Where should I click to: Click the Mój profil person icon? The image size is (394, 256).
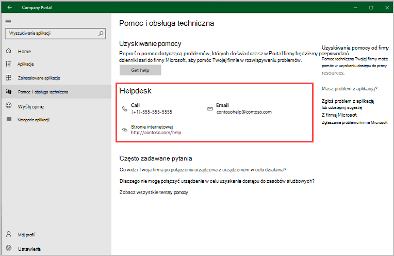9,234
